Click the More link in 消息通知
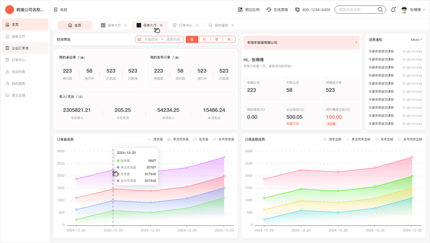 click(417, 40)
